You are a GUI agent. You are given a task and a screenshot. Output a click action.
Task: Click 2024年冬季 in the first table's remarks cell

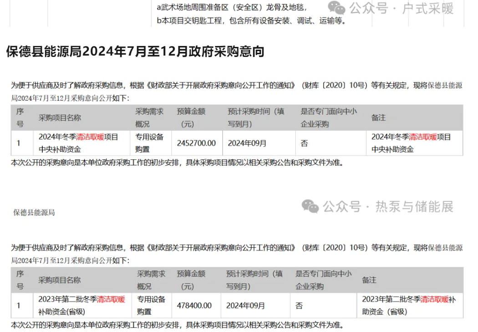pyautogui.click(x=390, y=137)
